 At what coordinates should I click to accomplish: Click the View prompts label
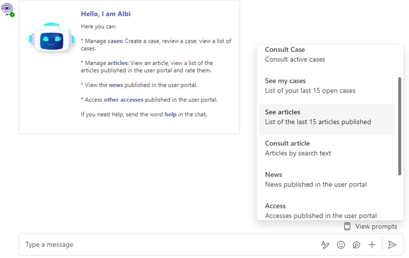(x=376, y=226)
